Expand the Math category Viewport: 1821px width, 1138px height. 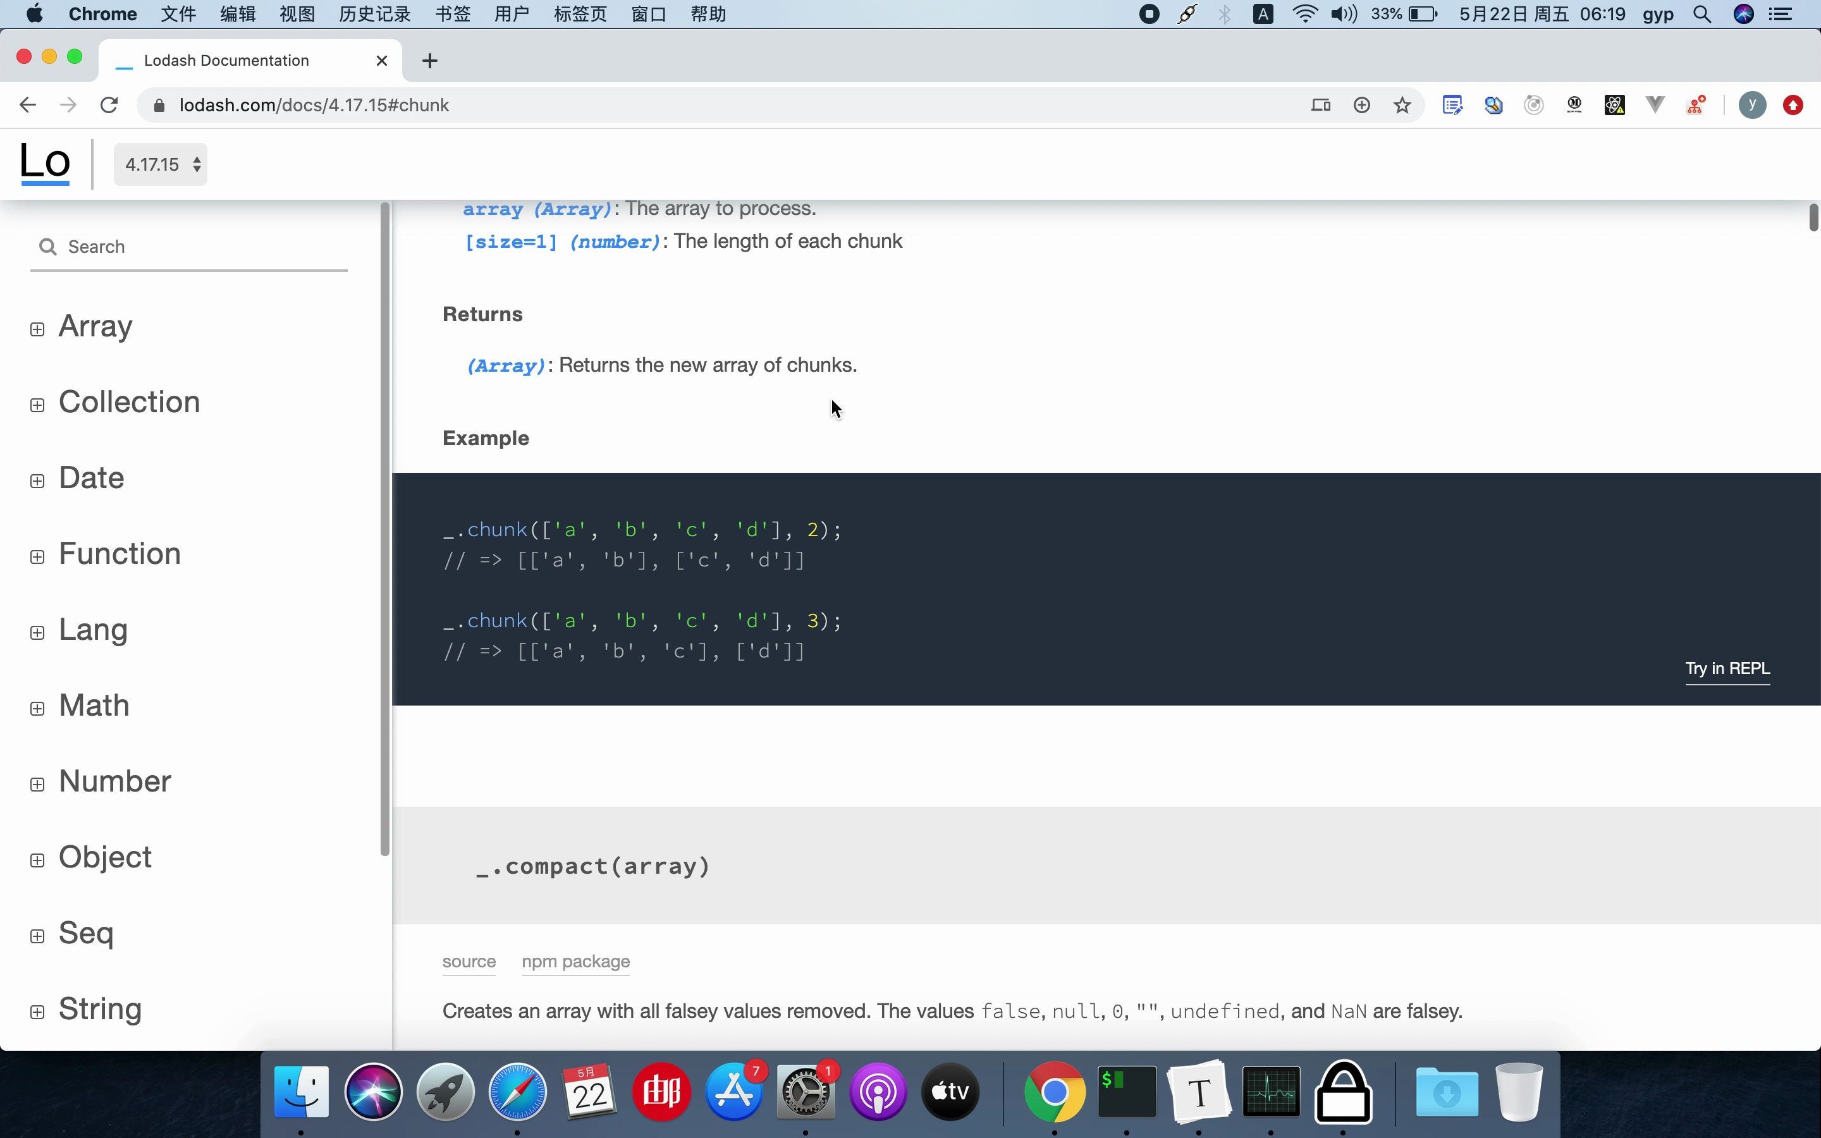tap(37, 708)
